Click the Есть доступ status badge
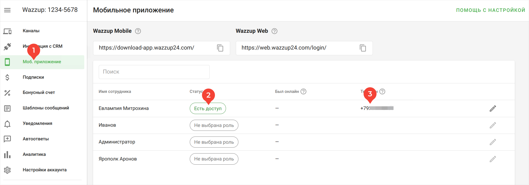 click(x=208, y=109)
